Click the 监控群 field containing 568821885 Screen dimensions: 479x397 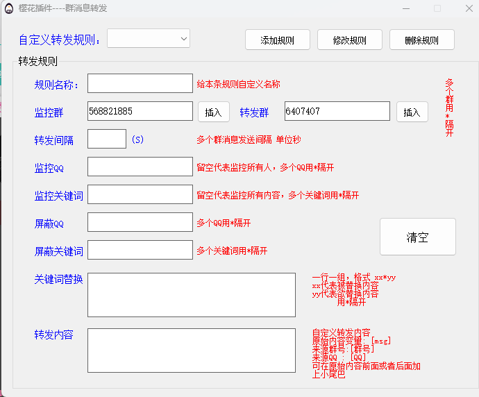(140, 111)
